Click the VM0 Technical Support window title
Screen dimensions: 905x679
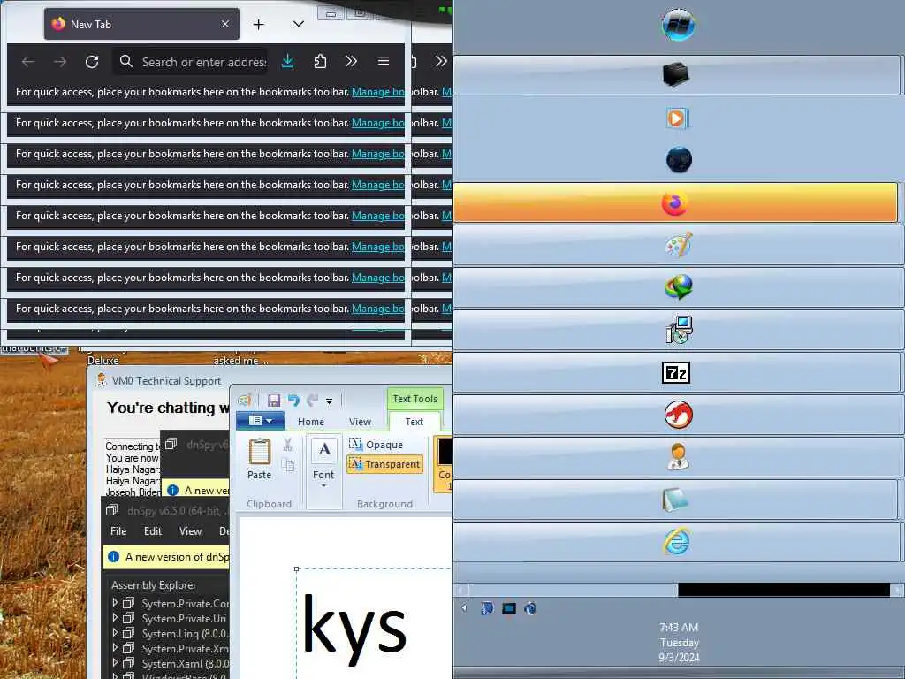click(166, 381)
